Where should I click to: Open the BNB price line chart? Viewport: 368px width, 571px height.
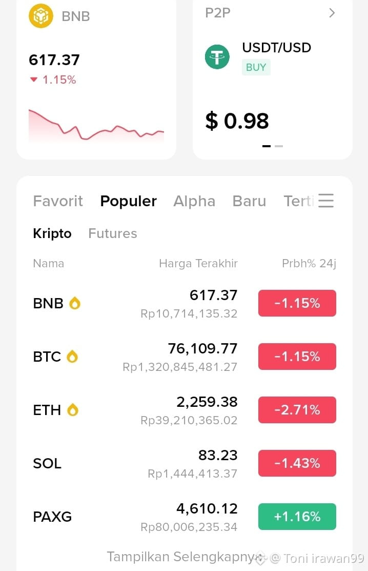[96, 125]
